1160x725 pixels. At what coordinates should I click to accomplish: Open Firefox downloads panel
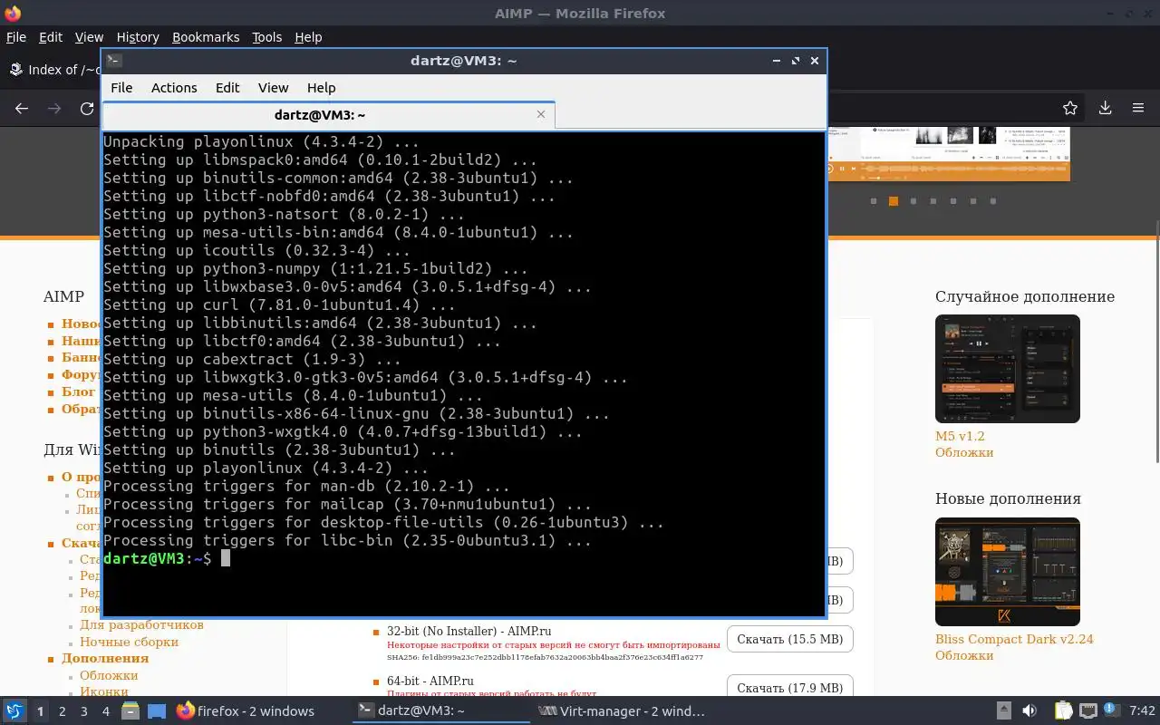click(x=1106, y=108)
